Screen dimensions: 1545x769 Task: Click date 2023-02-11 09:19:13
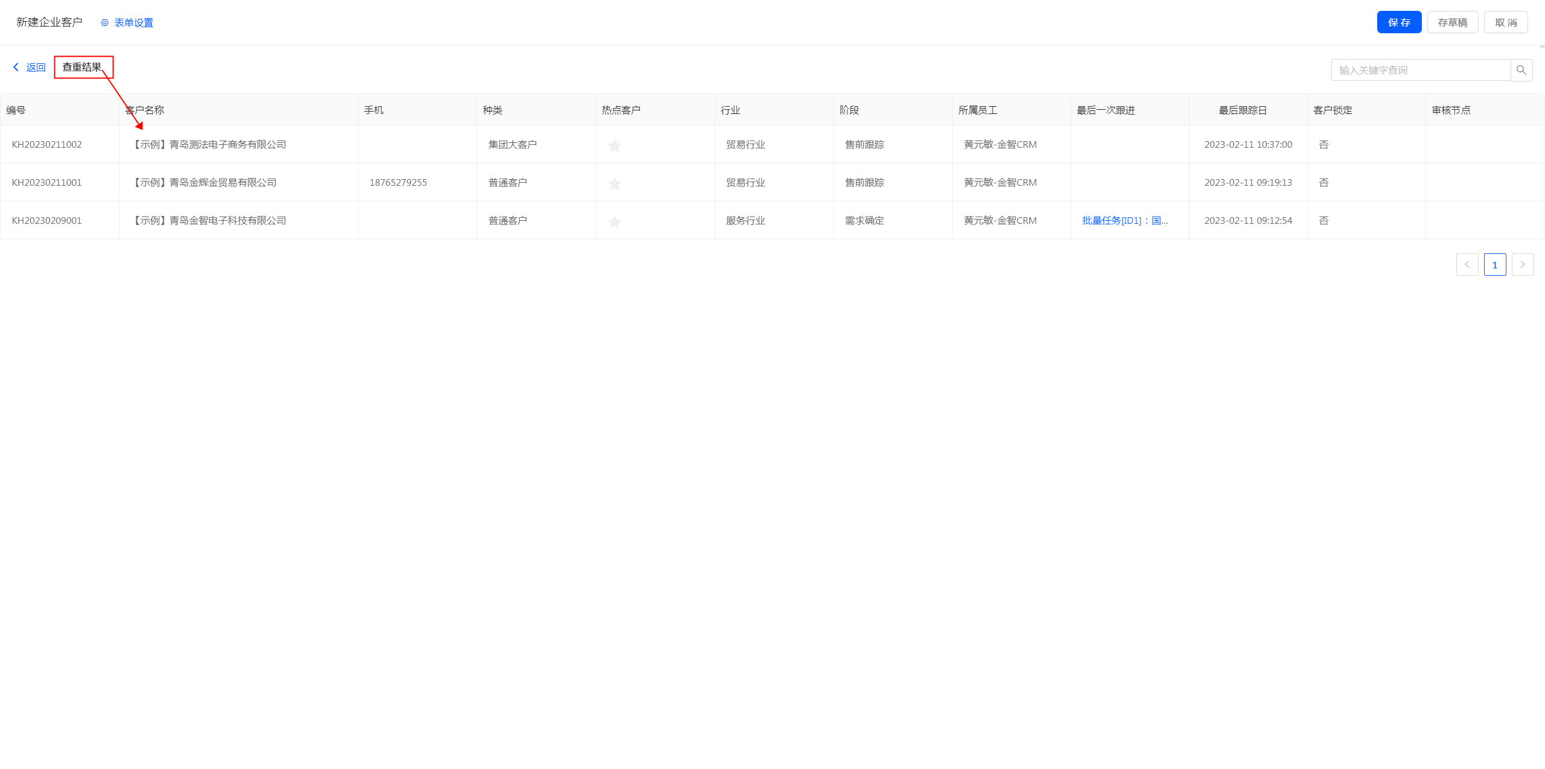coord(1248,183)
